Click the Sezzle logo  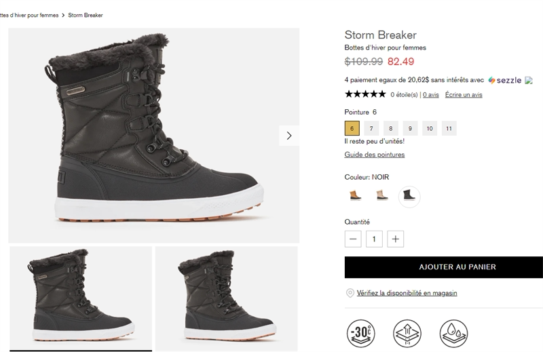coord(505,80)
